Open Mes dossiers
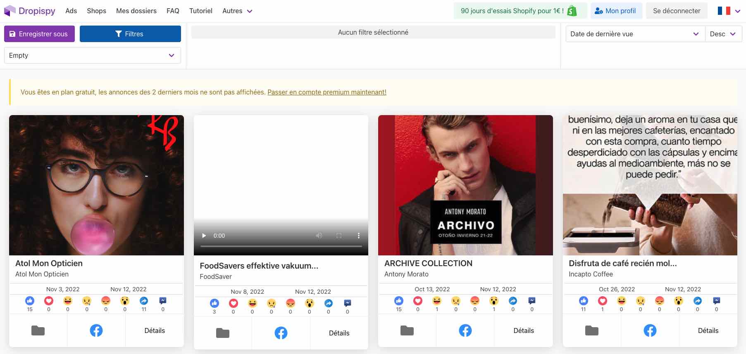746x354 pixels. (136, 11)
